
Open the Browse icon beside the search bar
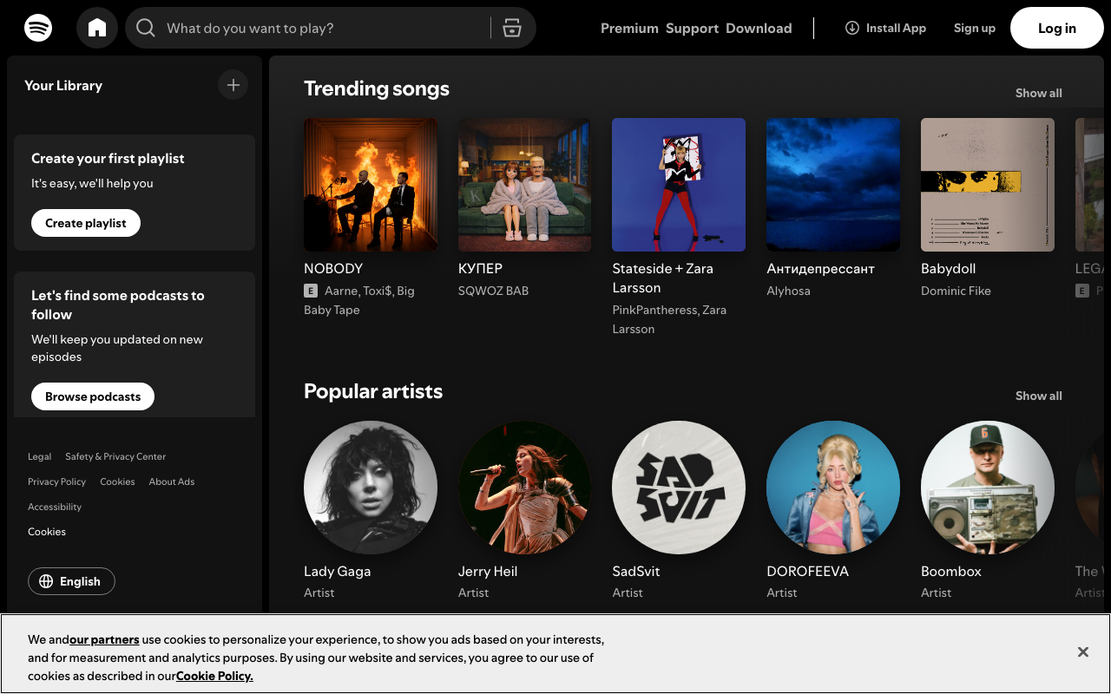[x=512, y=28]
